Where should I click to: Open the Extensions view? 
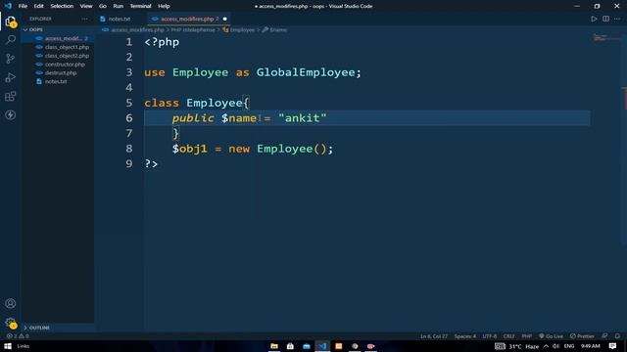tap(11, 96)
